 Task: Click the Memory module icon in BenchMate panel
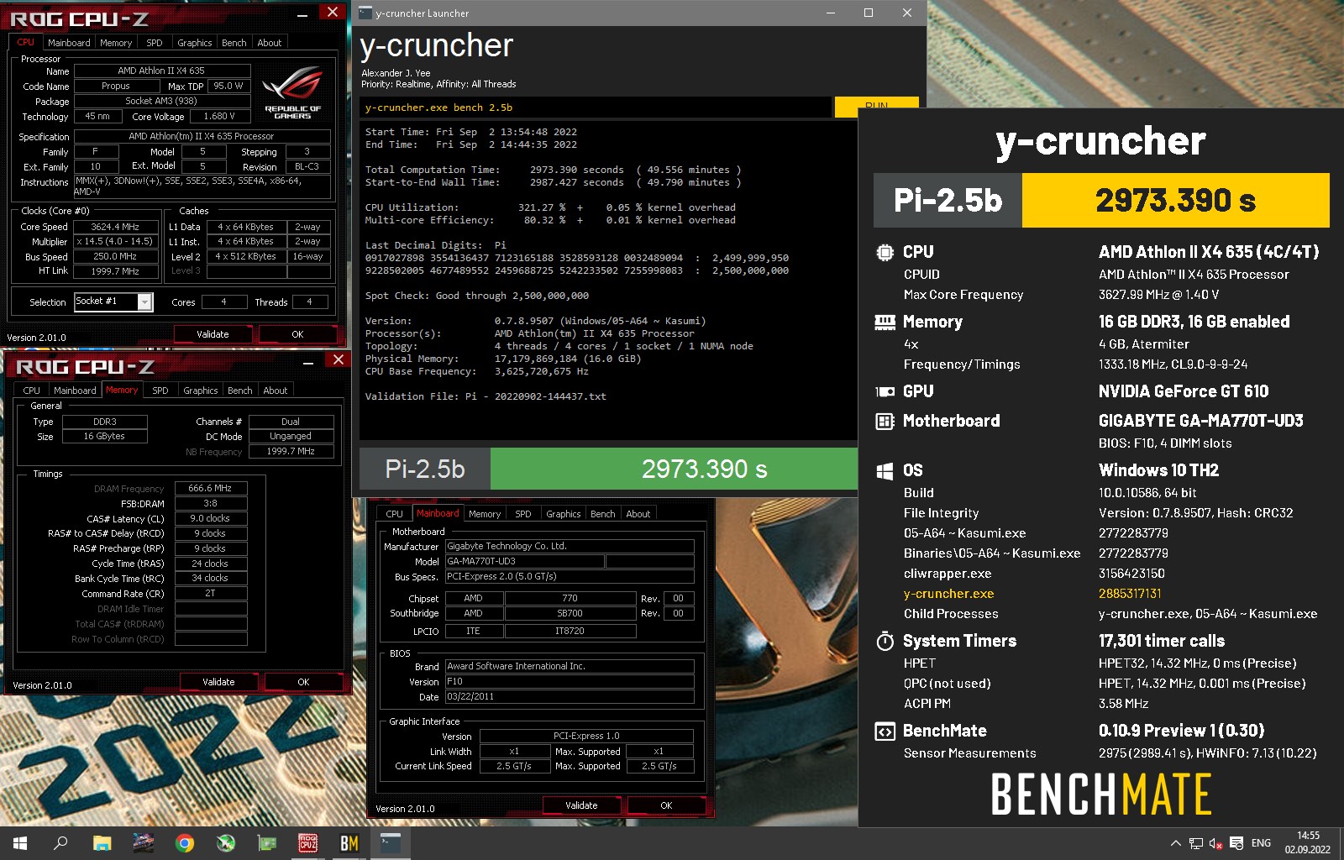tap(885, 322)
